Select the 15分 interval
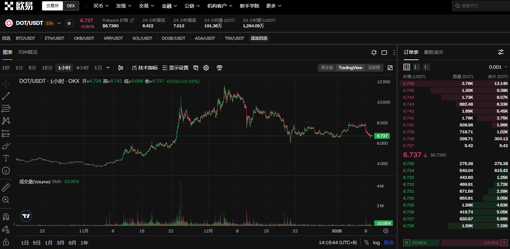Screen dimensions: 510x249 tap(47, 68)
